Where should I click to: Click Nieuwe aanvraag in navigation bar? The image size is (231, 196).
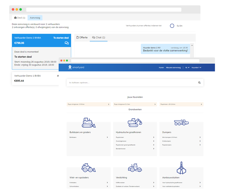[173, 67]
